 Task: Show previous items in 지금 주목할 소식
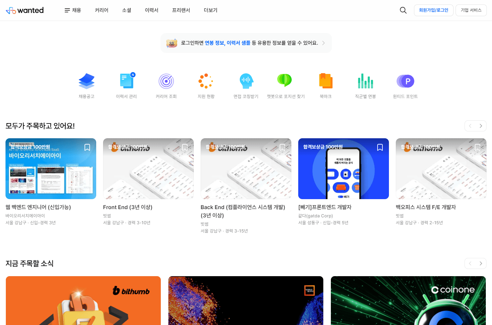[x=470, y=263]
